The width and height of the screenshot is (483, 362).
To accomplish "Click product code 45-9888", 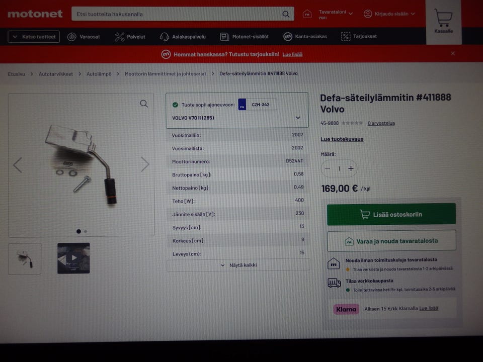I will tap(329, 123).
